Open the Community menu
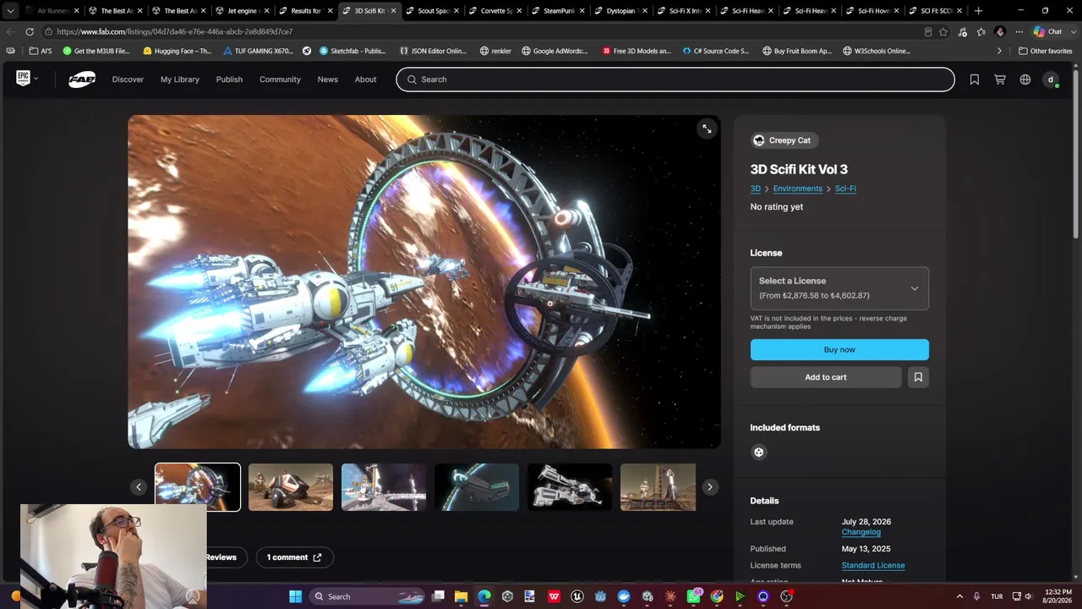The width and height of the screenshot is (1082, 609). [280, 80]
